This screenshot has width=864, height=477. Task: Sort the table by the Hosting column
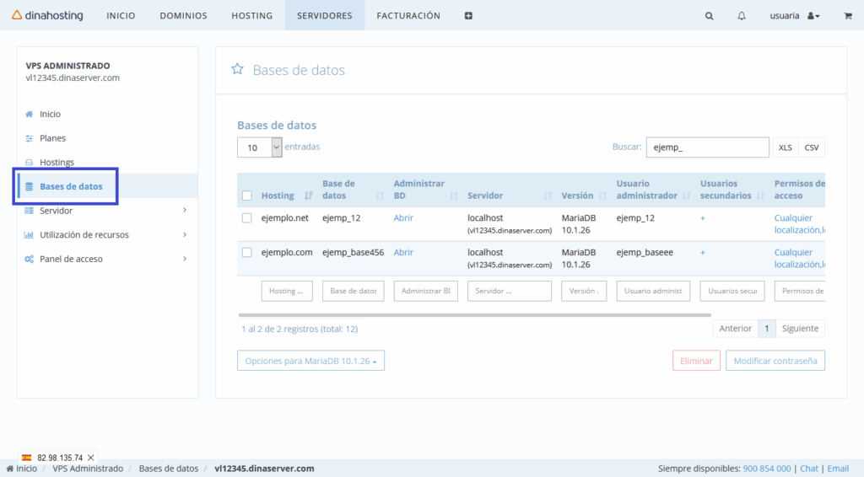[x=309, y=196]
